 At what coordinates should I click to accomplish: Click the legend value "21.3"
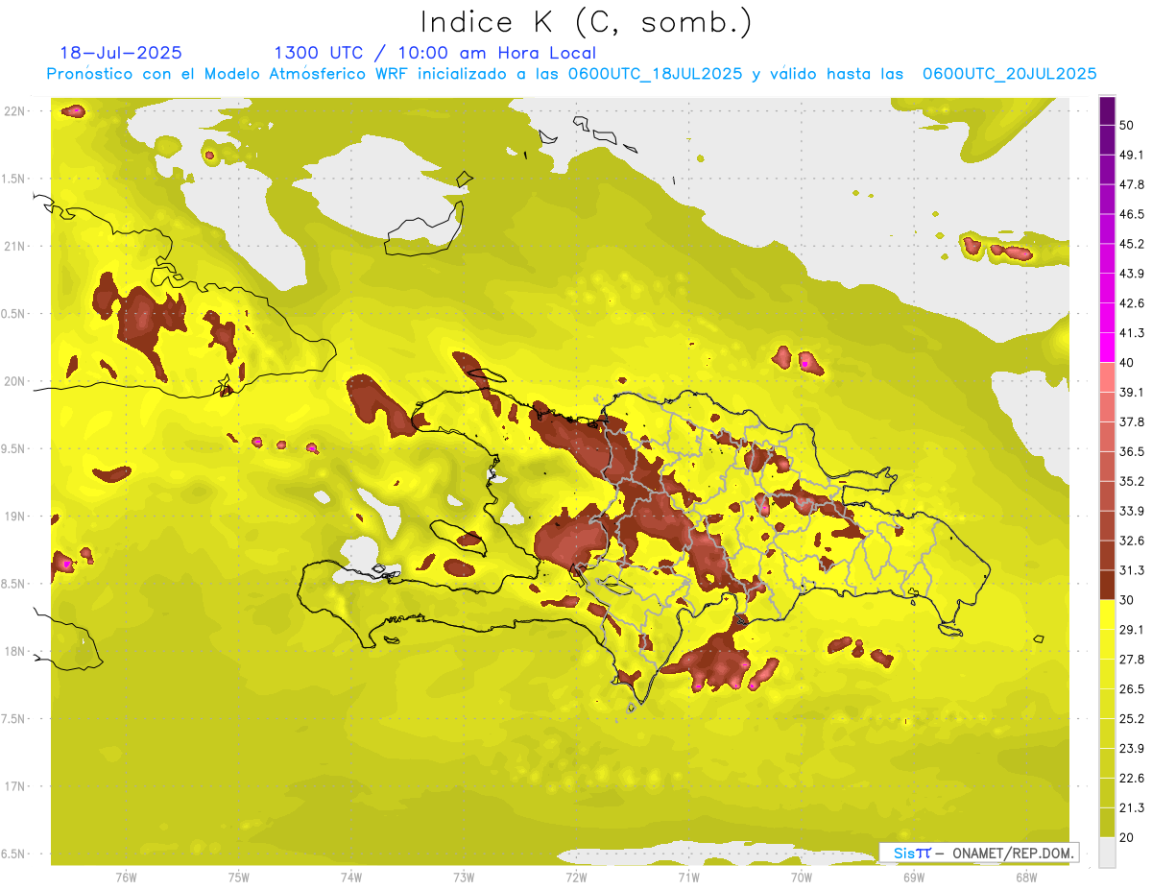(1132, 807)
